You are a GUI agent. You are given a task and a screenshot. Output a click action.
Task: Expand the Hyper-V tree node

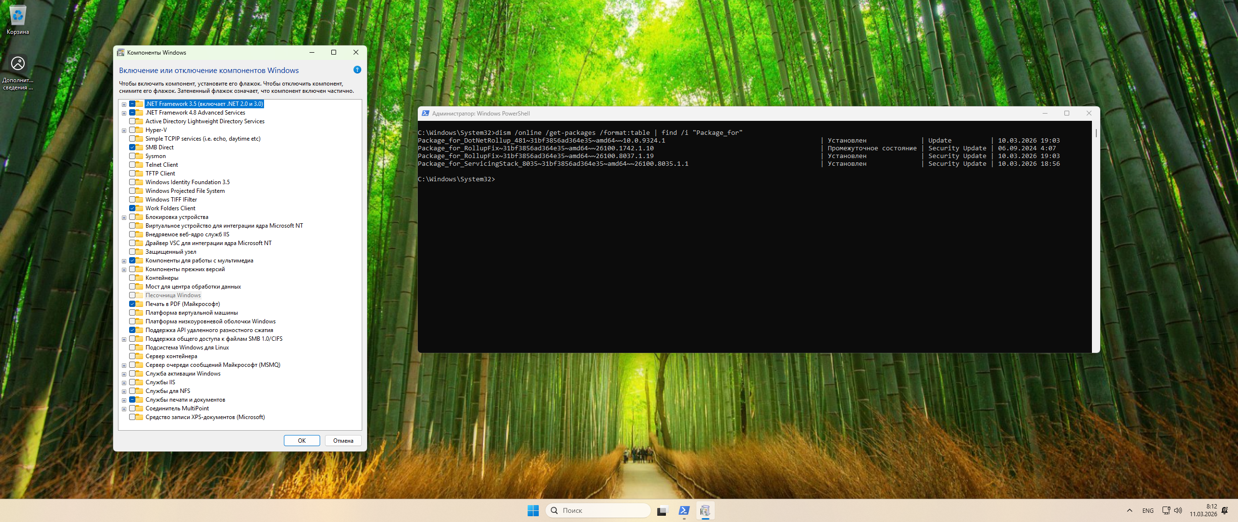point(124,130)
